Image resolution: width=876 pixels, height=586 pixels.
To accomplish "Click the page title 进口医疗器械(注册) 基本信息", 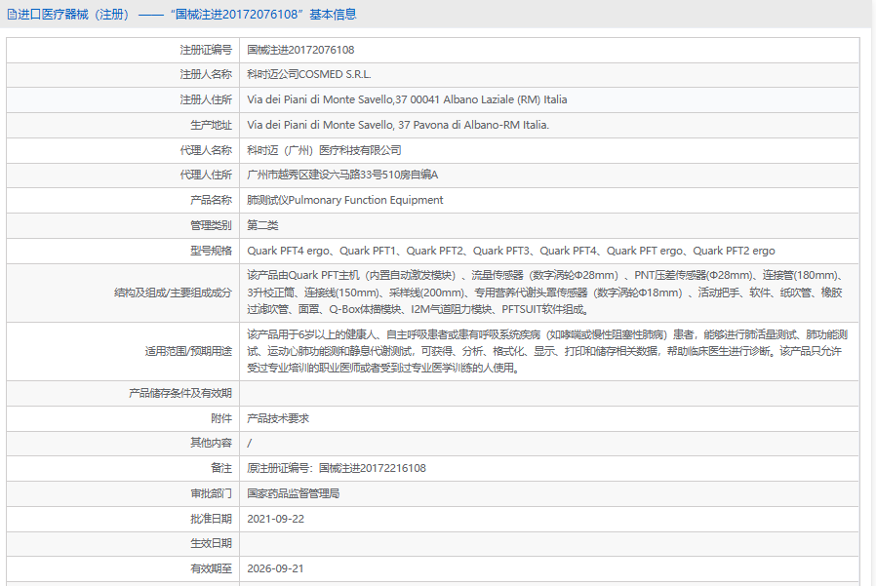I will click(x=187, y=15).
